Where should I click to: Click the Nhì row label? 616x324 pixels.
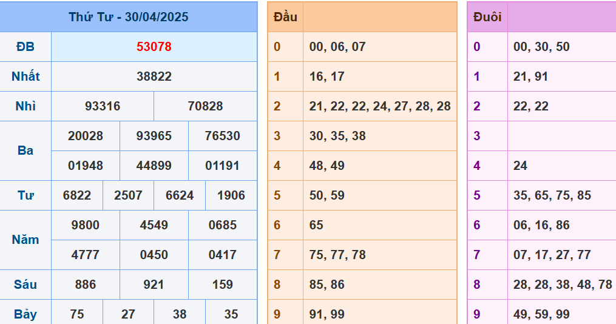25,106
